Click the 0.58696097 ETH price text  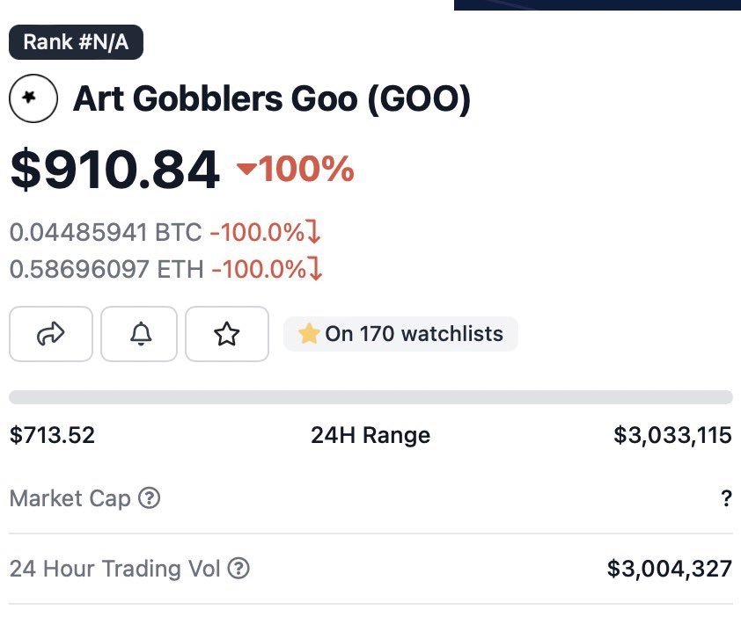click(x=106, y=269)
